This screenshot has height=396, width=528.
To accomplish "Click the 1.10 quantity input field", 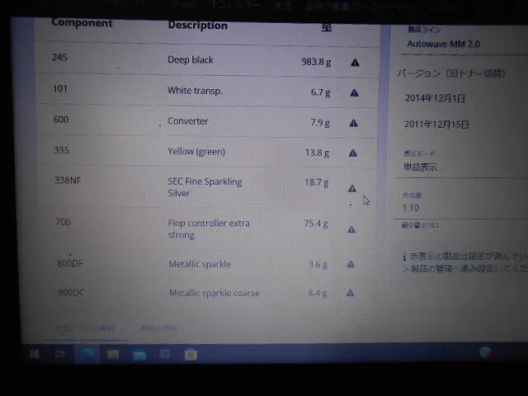I will point(458,209).
